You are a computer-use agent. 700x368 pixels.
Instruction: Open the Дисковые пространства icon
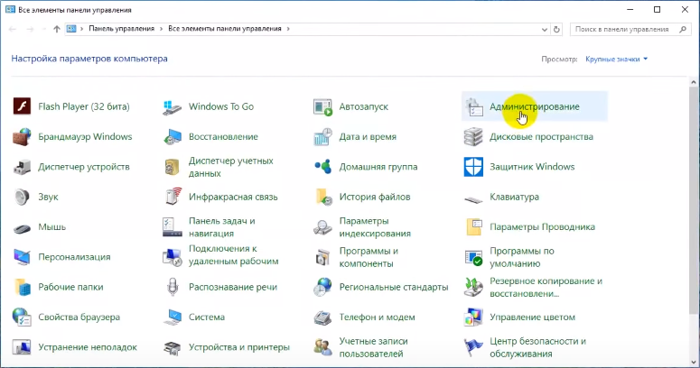click(473, 137)
